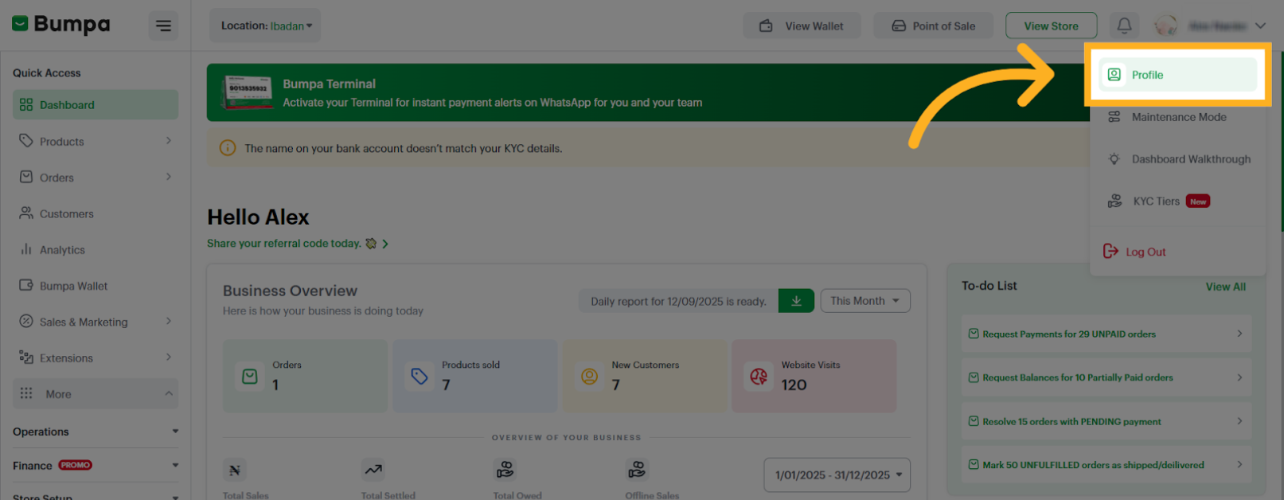Viewport: 1284px width, 500px height.
Task: Click the Website Visits 120 card
Action: (x=814, y=376)
